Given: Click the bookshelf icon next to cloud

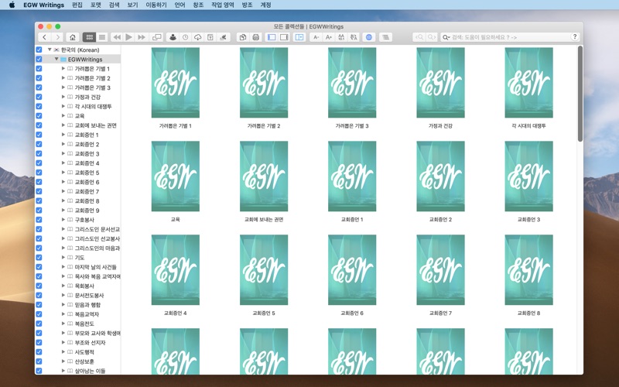Looking at the screenshot, I should 210,37.
